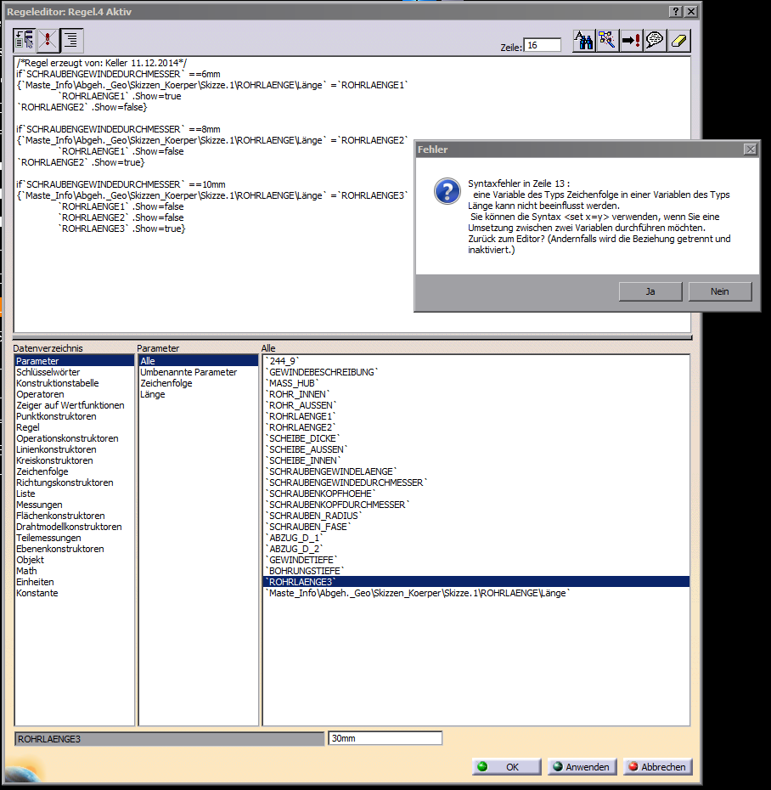Click the red crossed-out marker toolbar icon
Image resolution: width=771 pixels, height=790 pixels.
coord(48,40)
